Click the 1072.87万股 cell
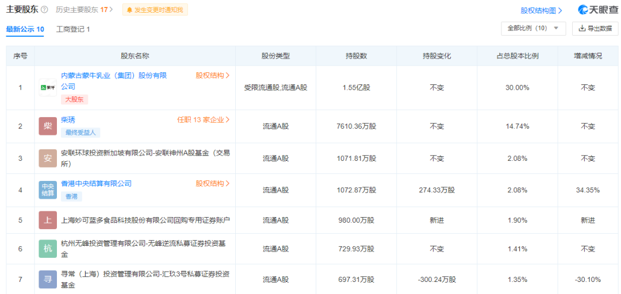This screenshot has height=294, width=621. point(356,190)
